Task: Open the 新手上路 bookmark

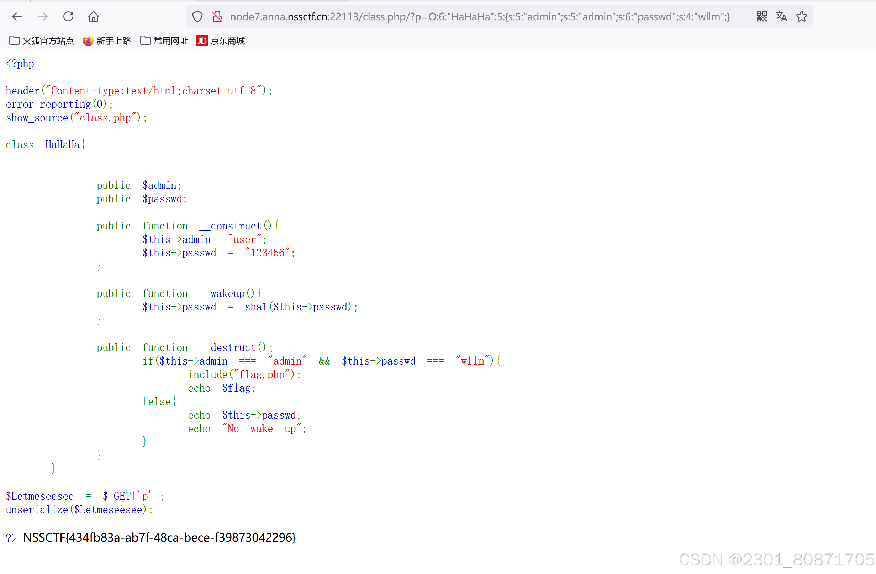Action: point(107,41)
